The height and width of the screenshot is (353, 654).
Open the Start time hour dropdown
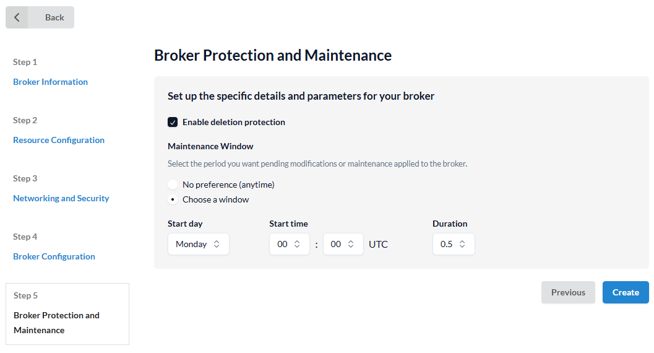[289, 244]
